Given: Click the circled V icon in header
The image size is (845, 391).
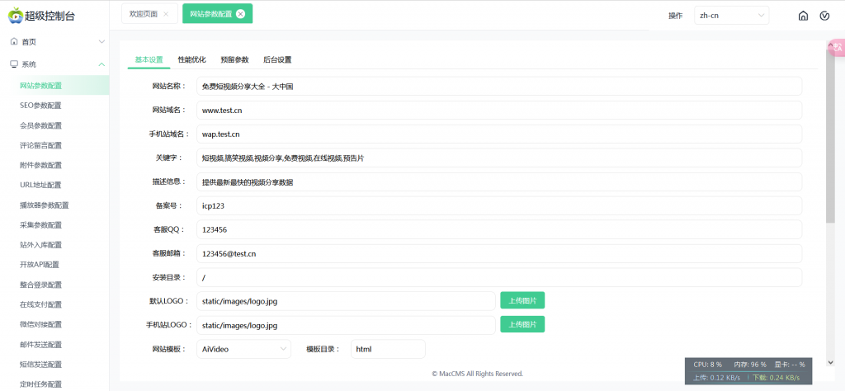Looking at the screenshot, I should click(824, 16).
